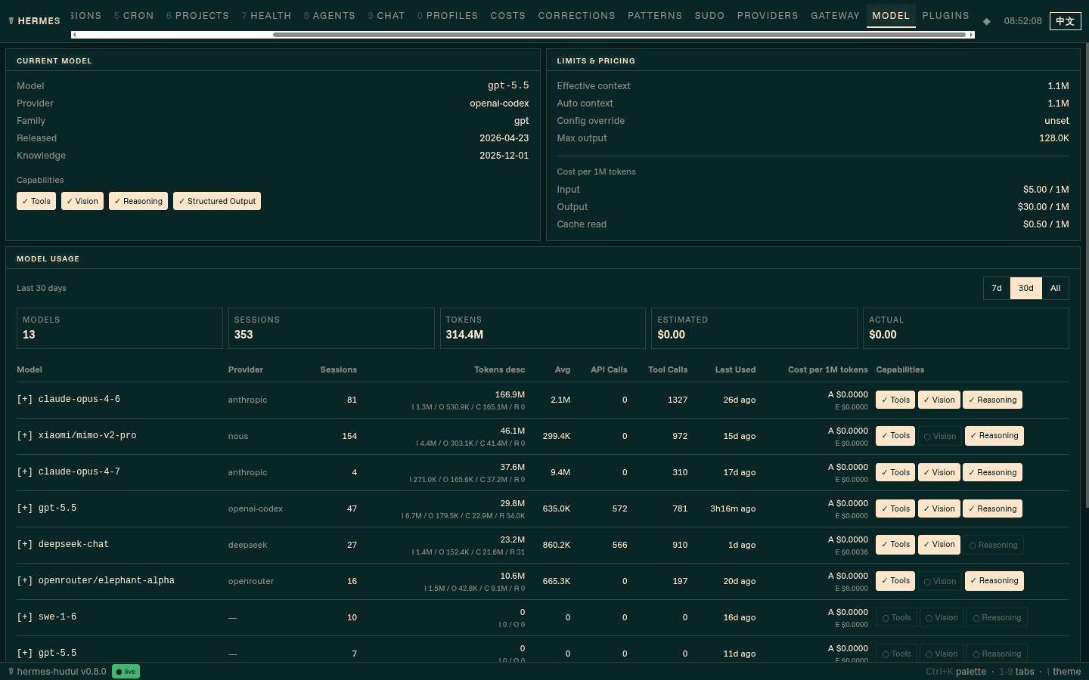
Task: Click the hermes-hudui v0.8.0 version text
Action: coord(61,672)
